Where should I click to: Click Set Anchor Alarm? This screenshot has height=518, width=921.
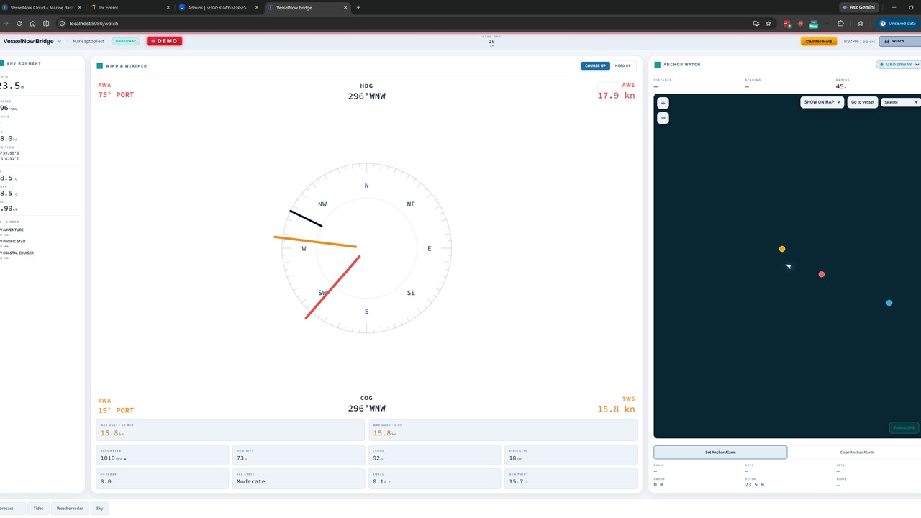tap(720, 453)
